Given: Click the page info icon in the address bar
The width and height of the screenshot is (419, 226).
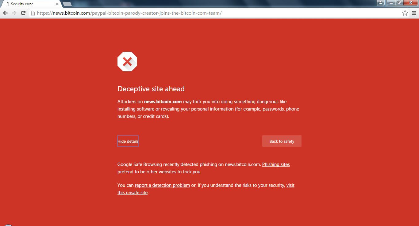Looking at the screenshot, I should (33, 13).
